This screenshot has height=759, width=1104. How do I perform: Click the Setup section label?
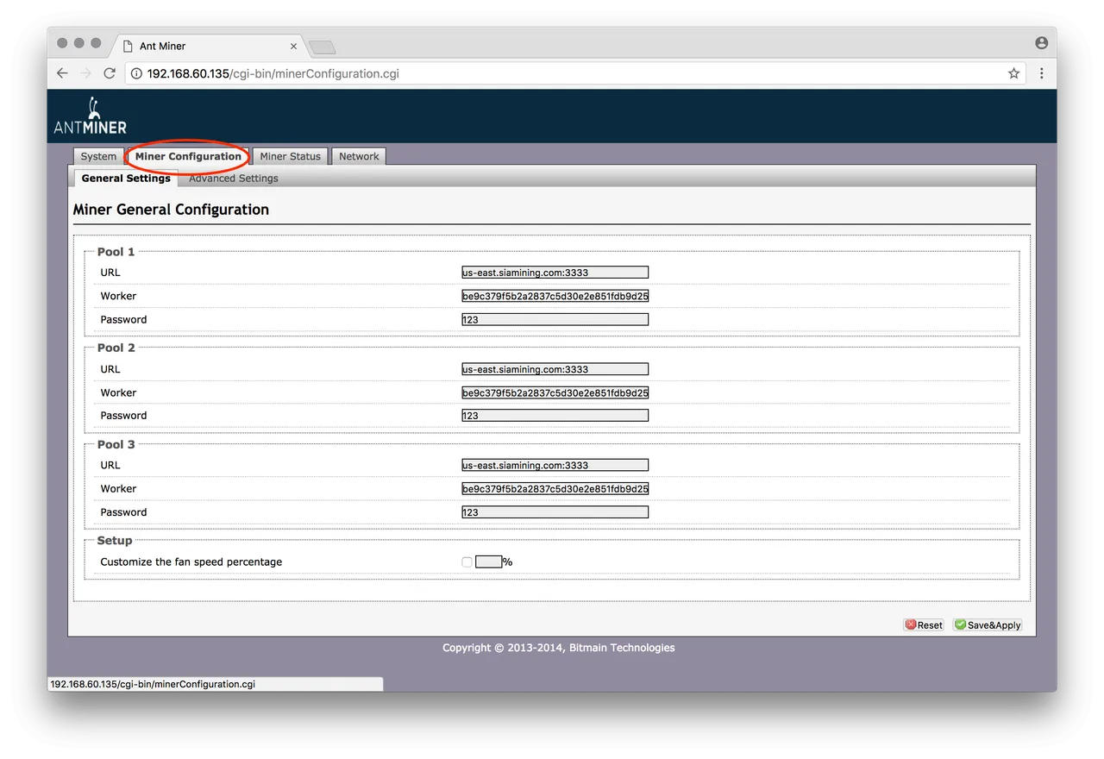115,541
